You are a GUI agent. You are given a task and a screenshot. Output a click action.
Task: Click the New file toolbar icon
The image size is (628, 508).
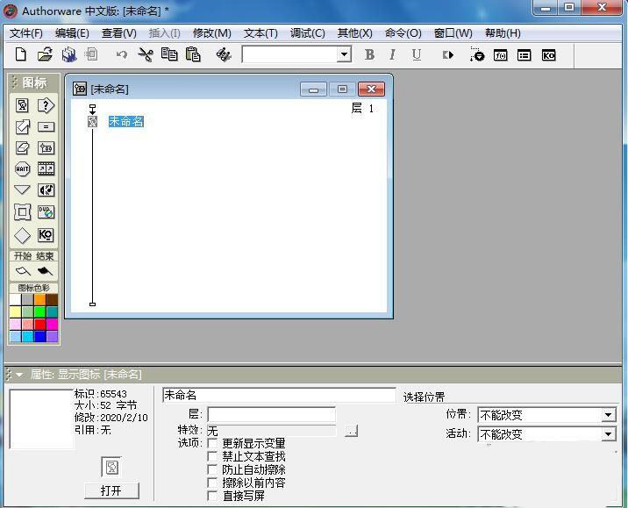(x=21, y=54)
